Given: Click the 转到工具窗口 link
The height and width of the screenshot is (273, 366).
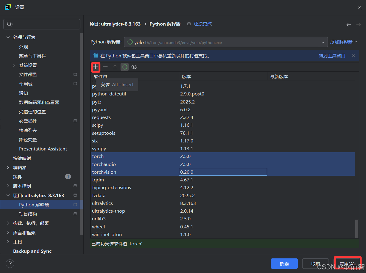Looking at the screenshot, I should coord(332,56).
